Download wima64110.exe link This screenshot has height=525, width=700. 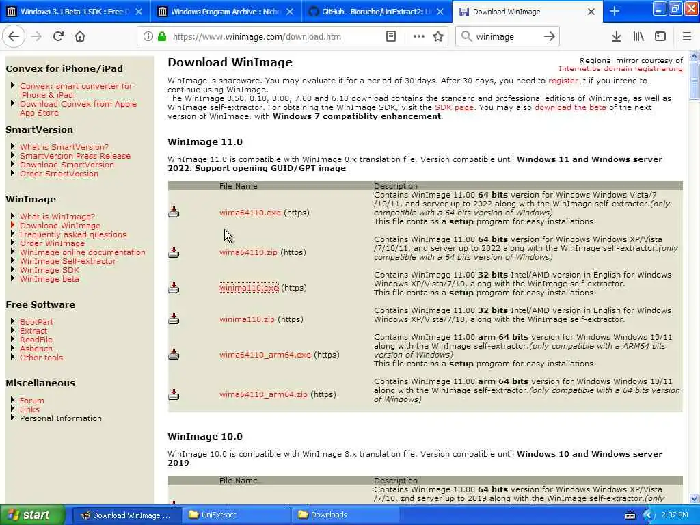[x=250, y=213]
